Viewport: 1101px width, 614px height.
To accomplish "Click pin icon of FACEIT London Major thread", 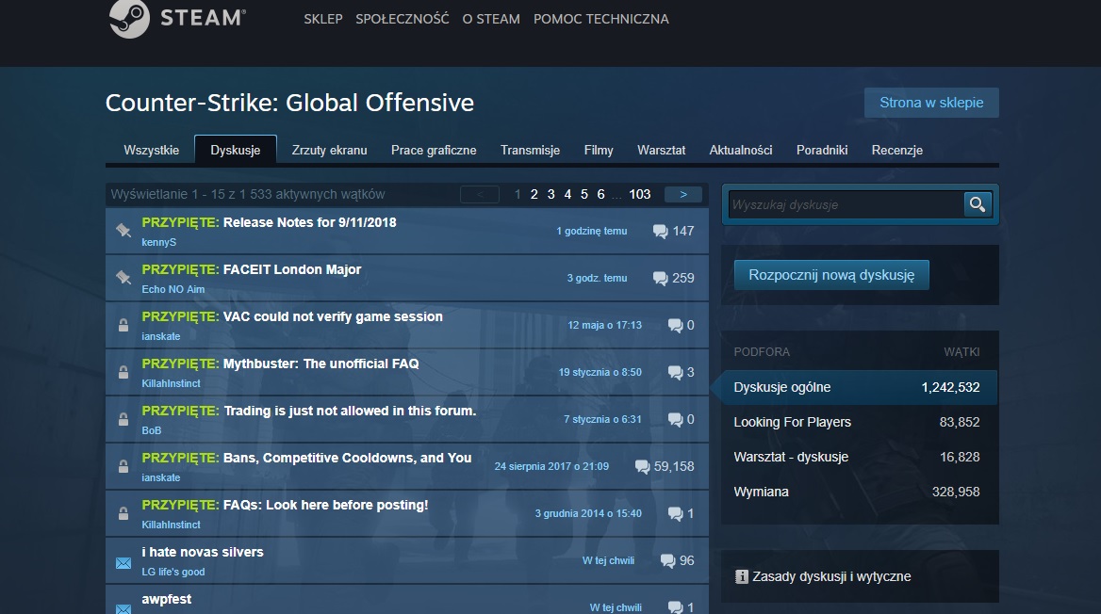I will coord(123,277).
